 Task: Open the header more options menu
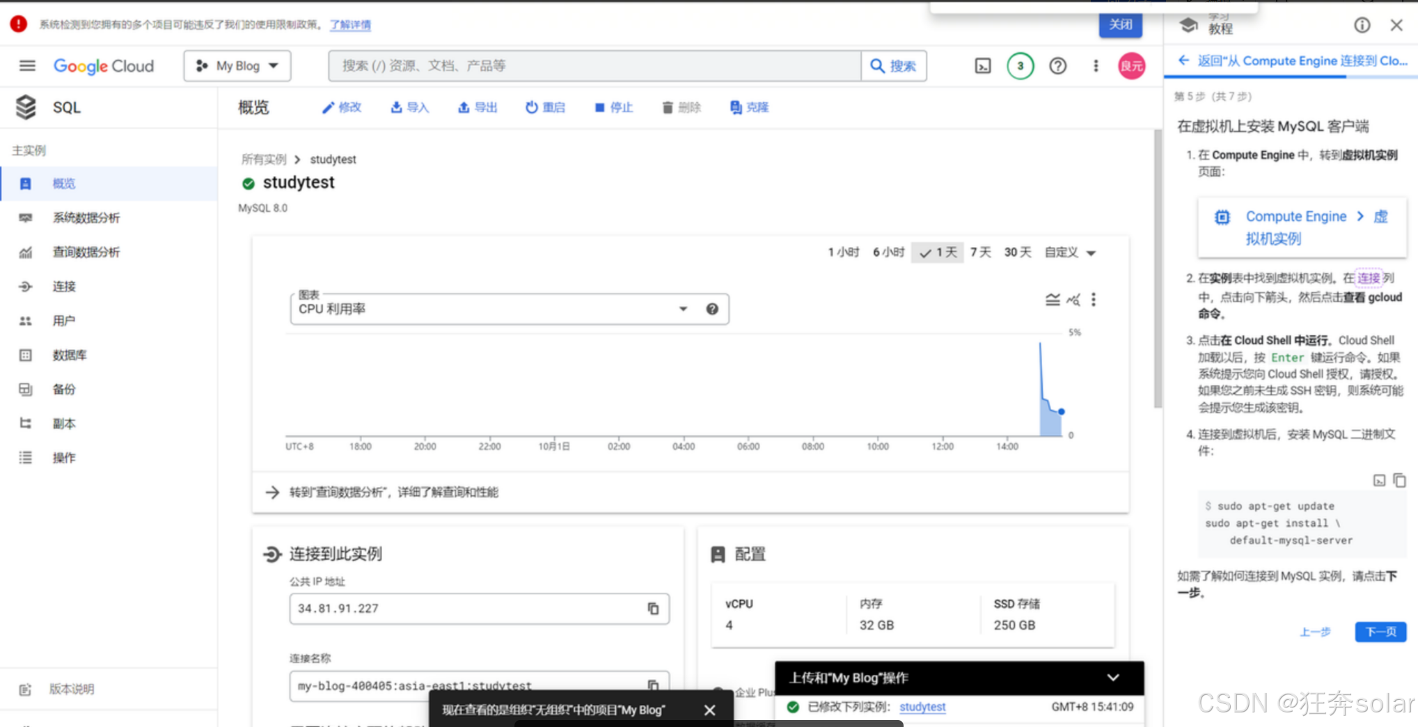pos(1095,66)
